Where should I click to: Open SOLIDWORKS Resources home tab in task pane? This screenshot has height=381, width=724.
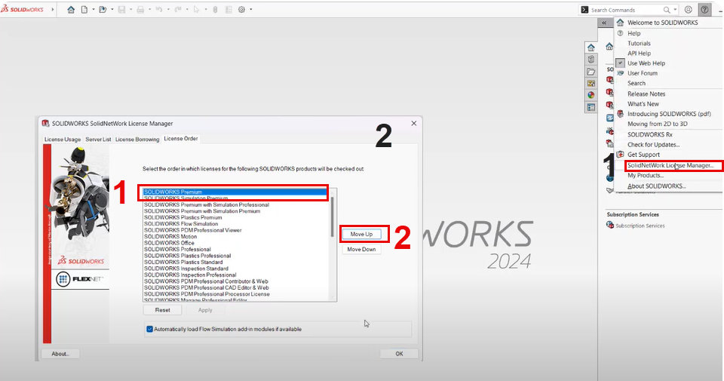(591, 48)
